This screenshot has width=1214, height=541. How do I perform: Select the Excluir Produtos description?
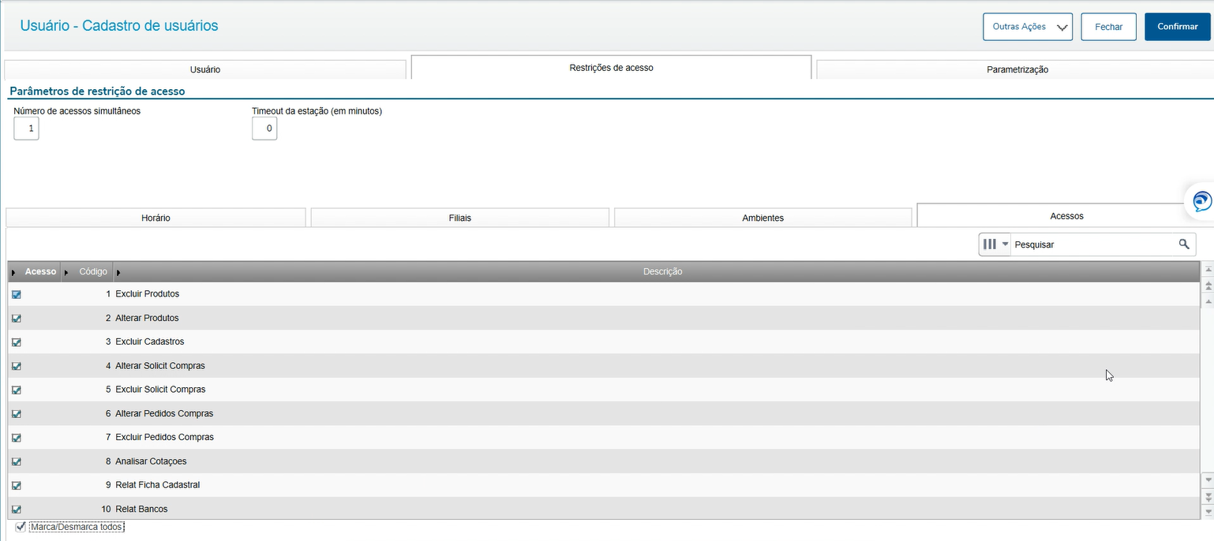147,294
